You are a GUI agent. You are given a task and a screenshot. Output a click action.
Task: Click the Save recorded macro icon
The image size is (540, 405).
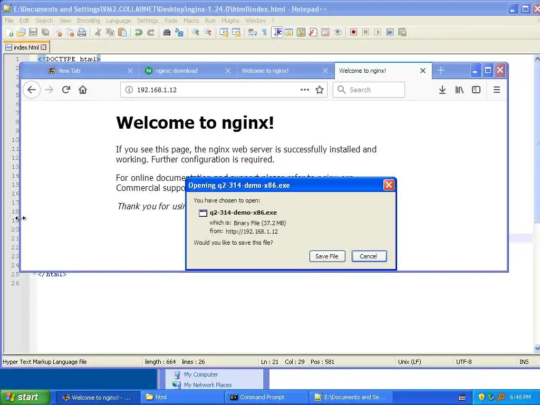click(x=402, y=32)
